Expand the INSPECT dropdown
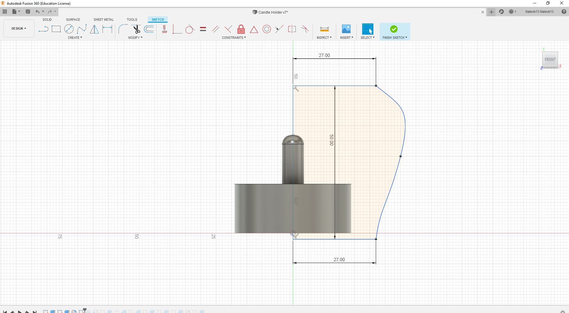Screen dimensions: 569x313 (324, 38)
